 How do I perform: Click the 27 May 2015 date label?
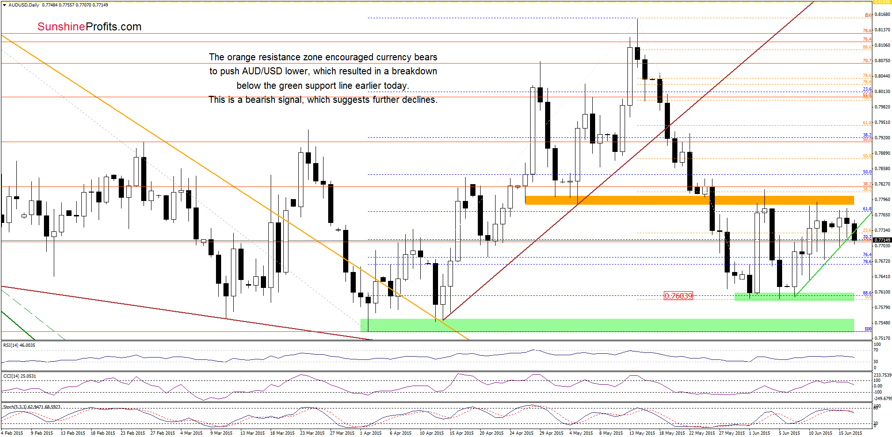(x=732, y=433)
